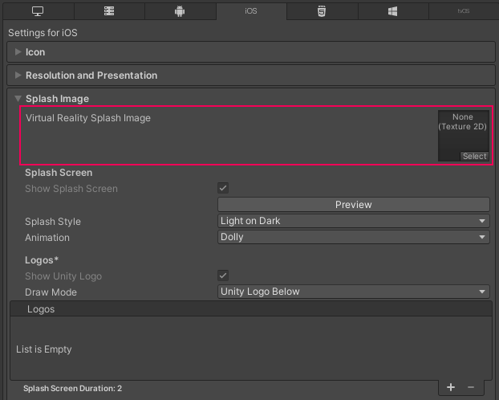
Task: Select the Android platform tab
Action: pos(179,11)
